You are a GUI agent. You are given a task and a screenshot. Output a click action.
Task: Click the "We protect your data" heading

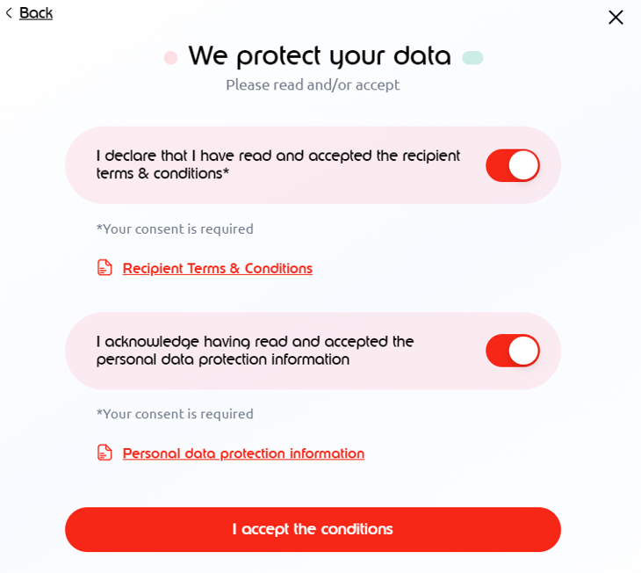(320, 56)
